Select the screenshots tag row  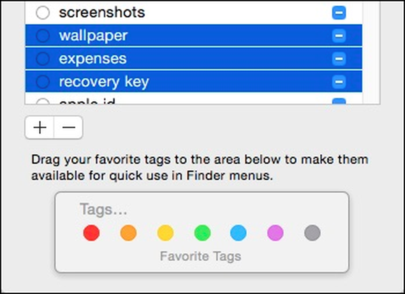click(x=194, y=13)
